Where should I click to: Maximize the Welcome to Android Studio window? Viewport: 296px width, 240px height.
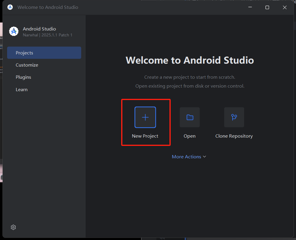point(267,7)
